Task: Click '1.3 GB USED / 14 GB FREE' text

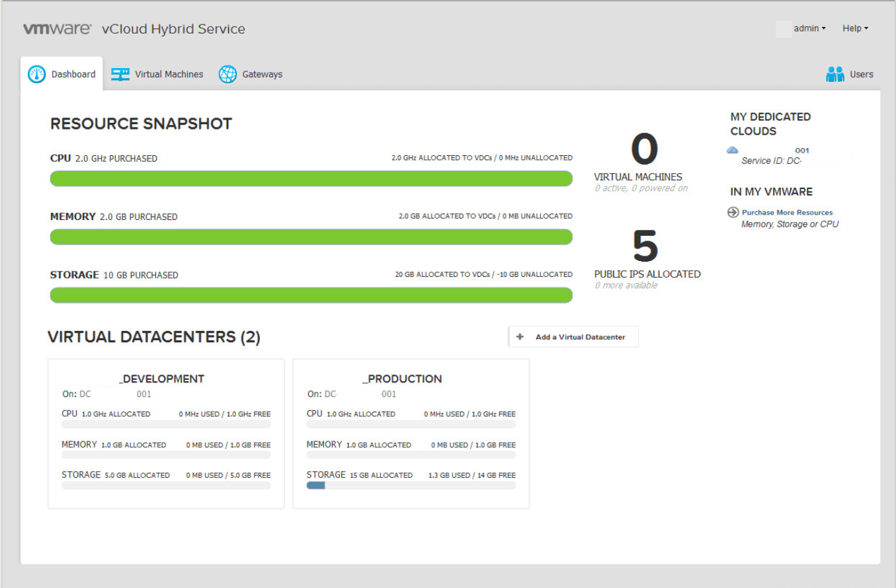Action: click(472, 475)
